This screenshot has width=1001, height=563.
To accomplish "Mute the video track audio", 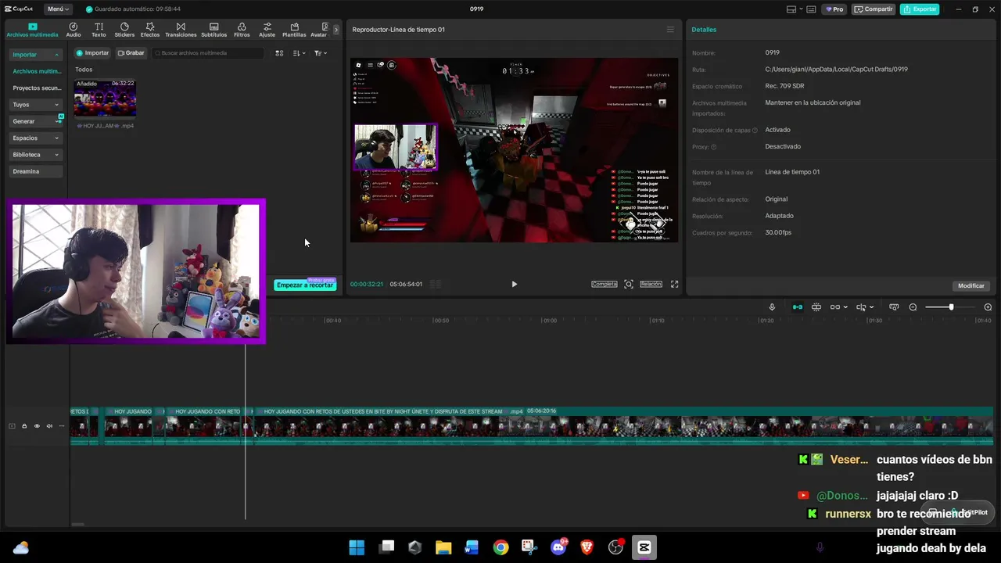I will coord(49,426).
